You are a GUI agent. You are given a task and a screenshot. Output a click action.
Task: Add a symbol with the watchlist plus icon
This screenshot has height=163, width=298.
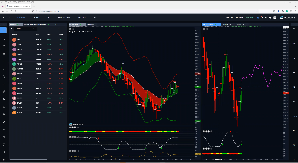(x=51, y=29)
